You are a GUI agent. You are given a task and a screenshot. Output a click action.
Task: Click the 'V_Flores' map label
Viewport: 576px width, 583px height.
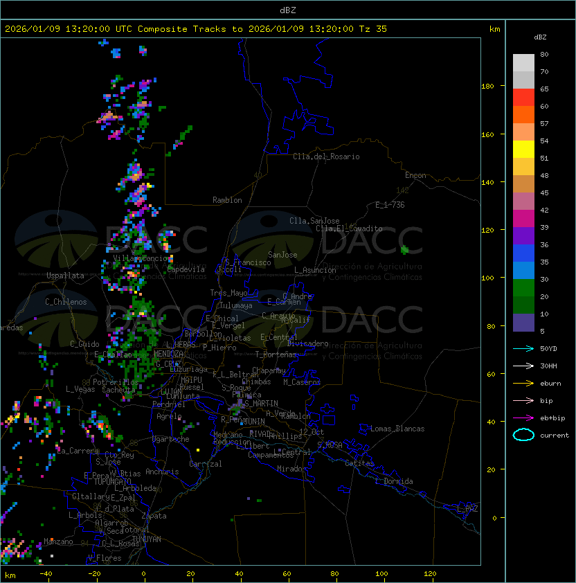click(x=105, y=558)
